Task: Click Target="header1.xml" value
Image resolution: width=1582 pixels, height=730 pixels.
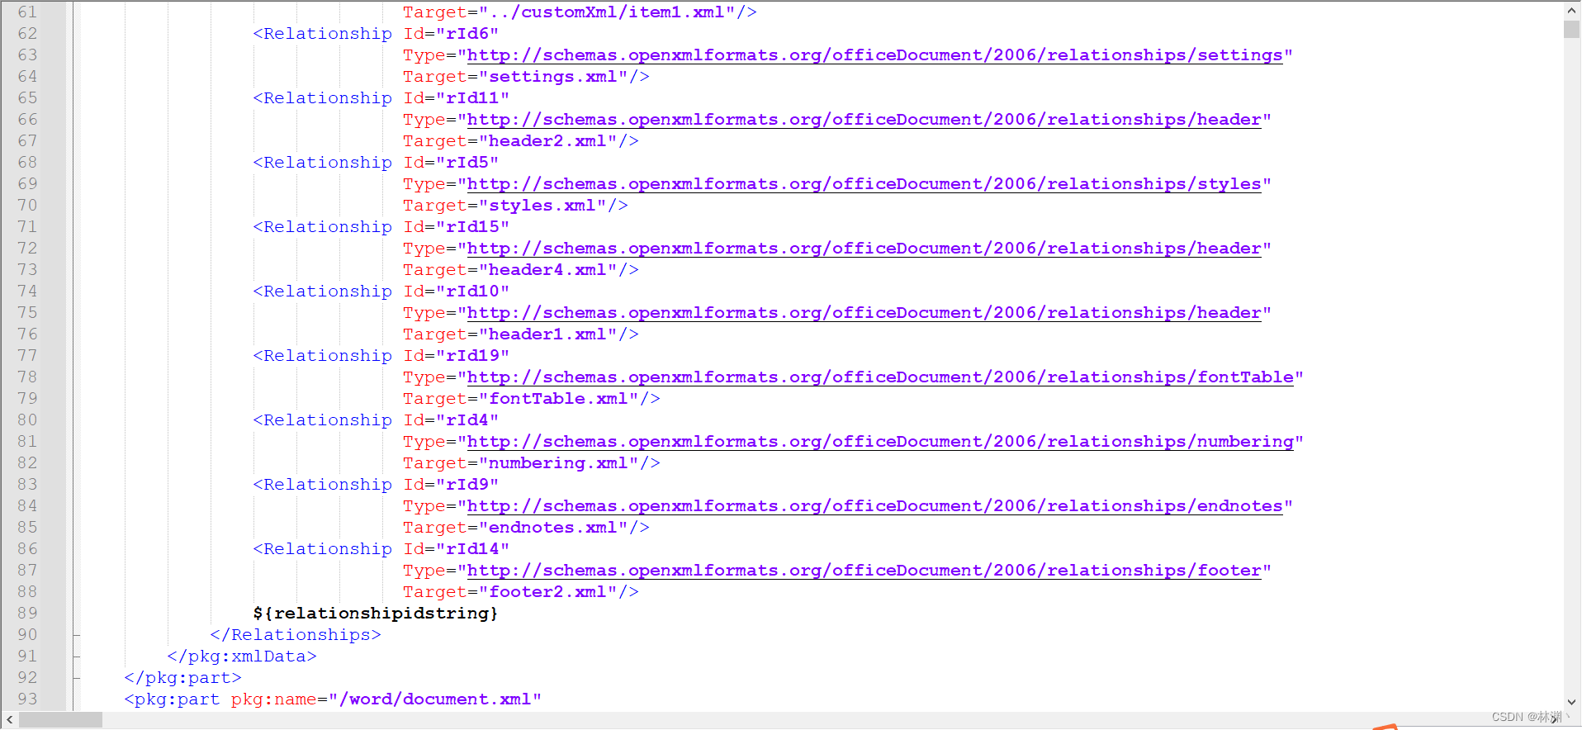Action: click(x=547, y=334)
